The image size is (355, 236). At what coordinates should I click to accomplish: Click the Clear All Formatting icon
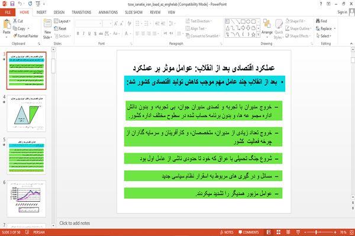pos(129,23)
